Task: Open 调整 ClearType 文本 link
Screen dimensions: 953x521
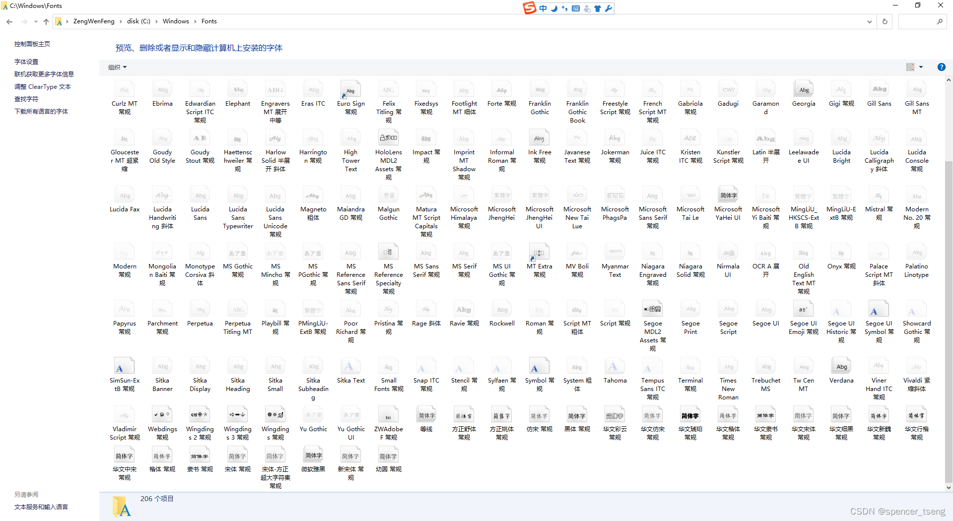Action: 43,86
